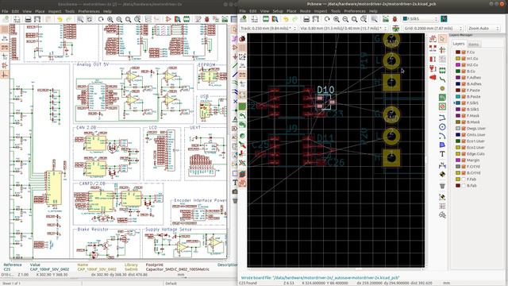
Task: Open Pcbnew Route menu
Action: click(x=305, y=11)
